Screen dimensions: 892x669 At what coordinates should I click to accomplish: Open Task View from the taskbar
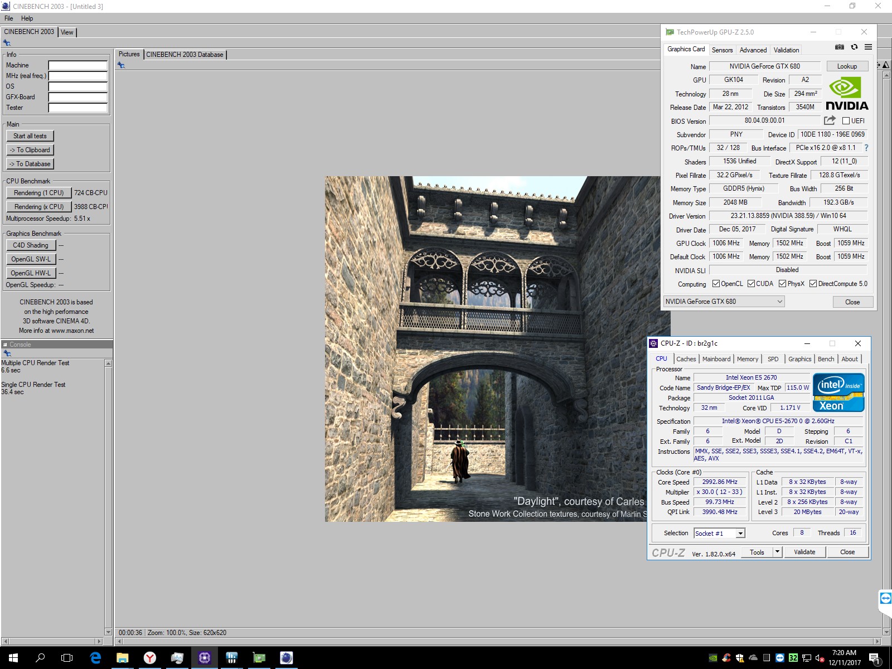click(67, 658)
